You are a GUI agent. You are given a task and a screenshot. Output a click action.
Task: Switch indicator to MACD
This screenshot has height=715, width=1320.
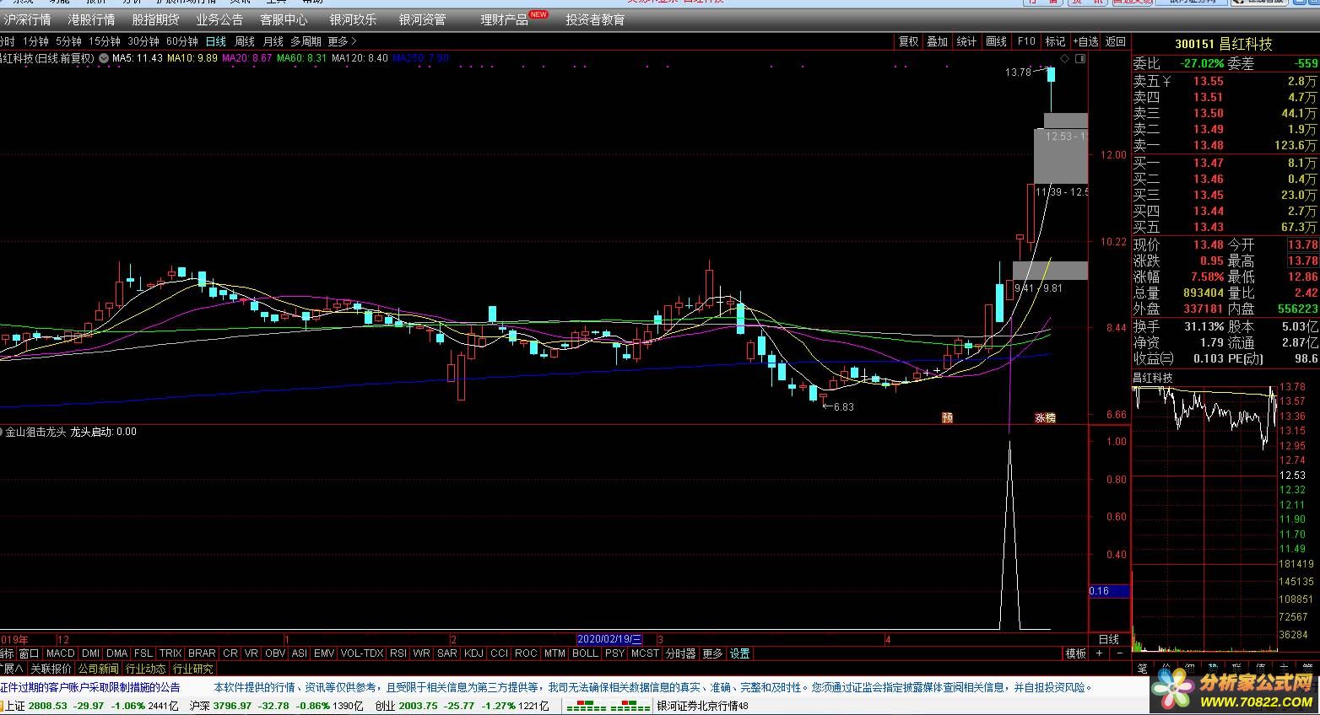coord(61,653)
